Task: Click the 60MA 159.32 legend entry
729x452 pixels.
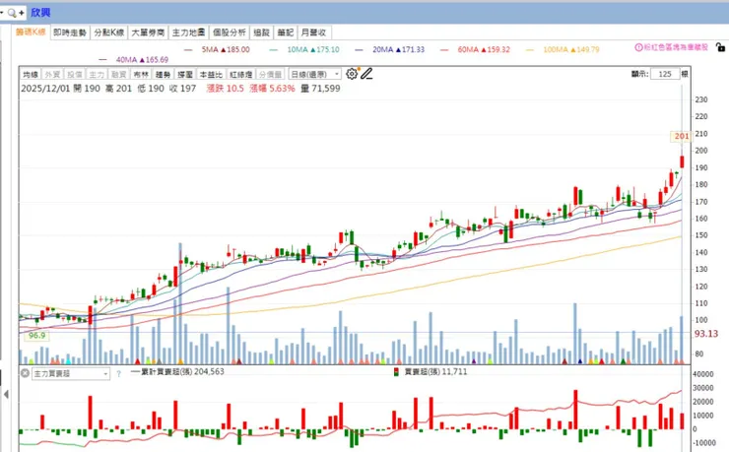Action: pos(475,49)
